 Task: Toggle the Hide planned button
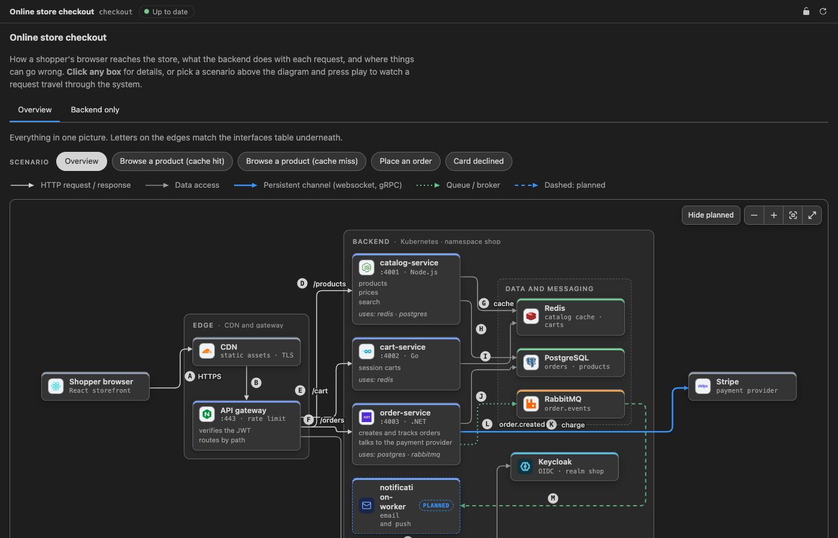tap(711, 215)
